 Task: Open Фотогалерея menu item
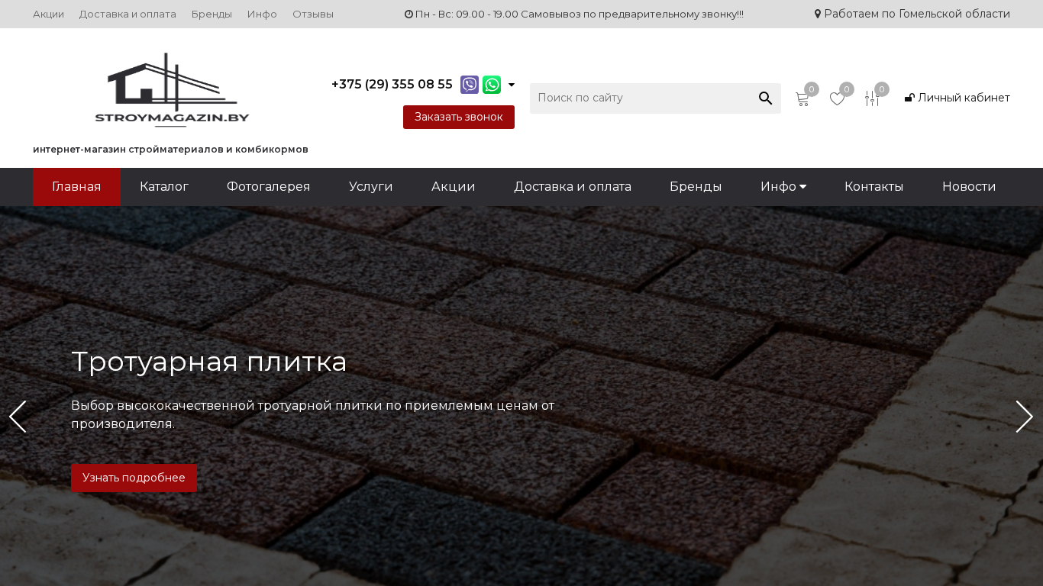(x=269, y=187)
